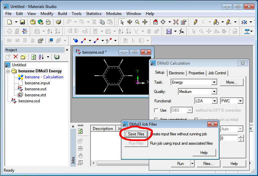
Task: Click the Recenter crosshair icon
Action: pos(163,22)
